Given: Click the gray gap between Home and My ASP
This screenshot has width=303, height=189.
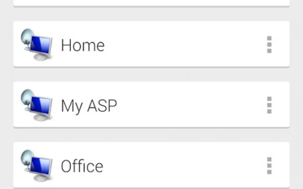Looking at the screenshot, I should coord(151,74).
